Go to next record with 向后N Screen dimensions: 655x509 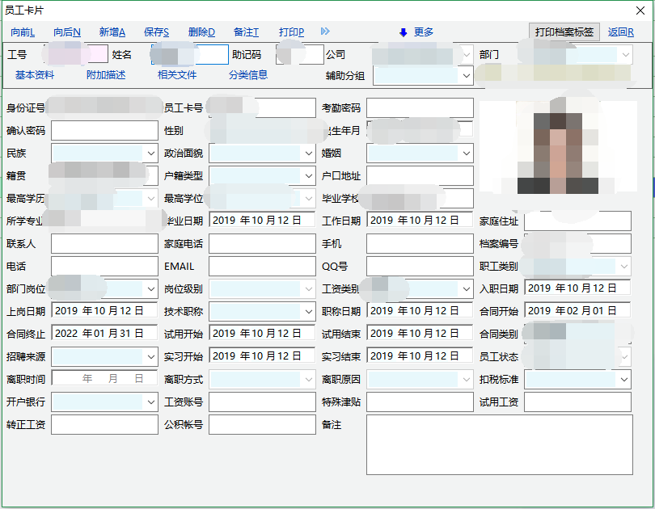click(x=67, y=32)
